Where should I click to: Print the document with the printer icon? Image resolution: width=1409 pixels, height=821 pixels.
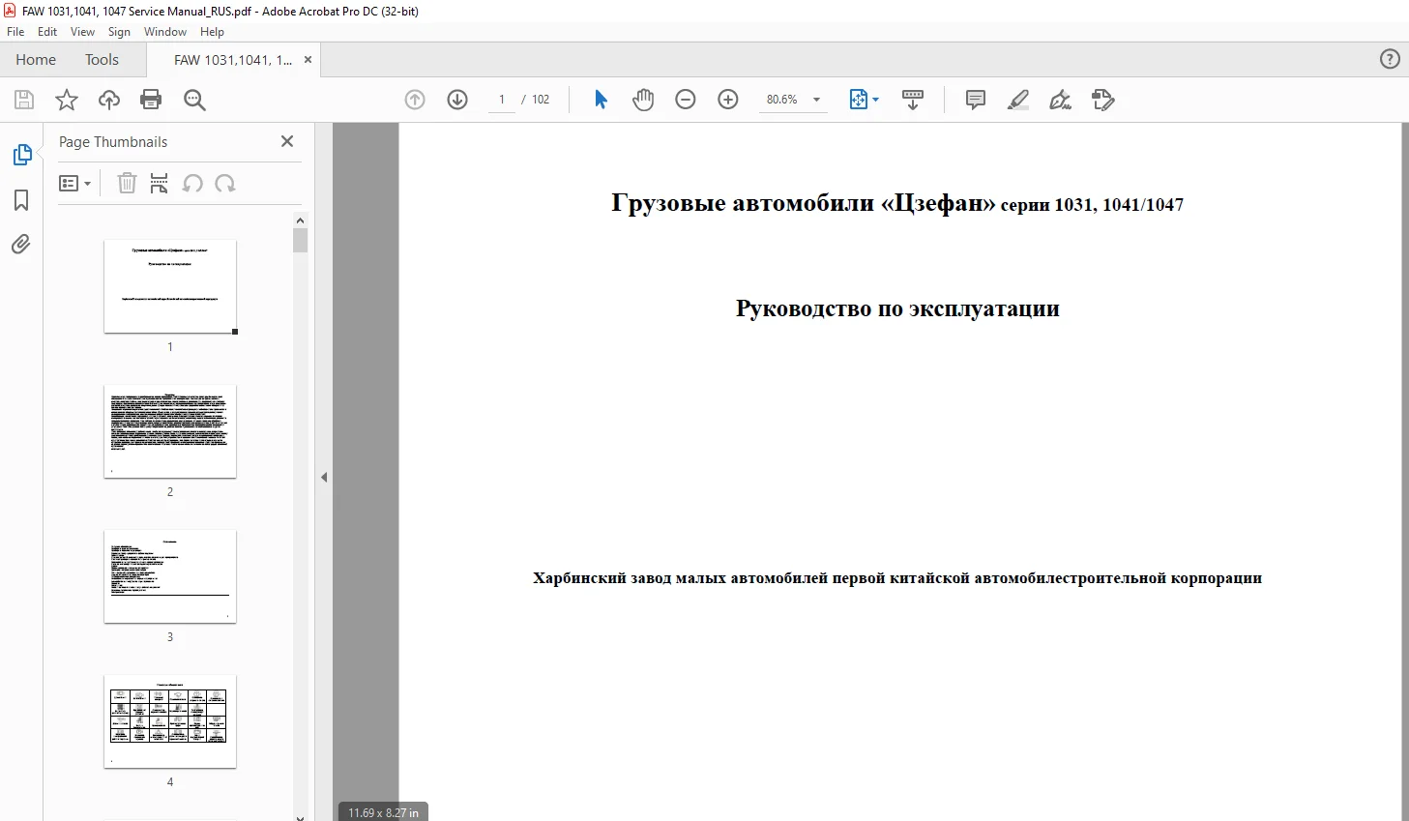coord(151,100)
